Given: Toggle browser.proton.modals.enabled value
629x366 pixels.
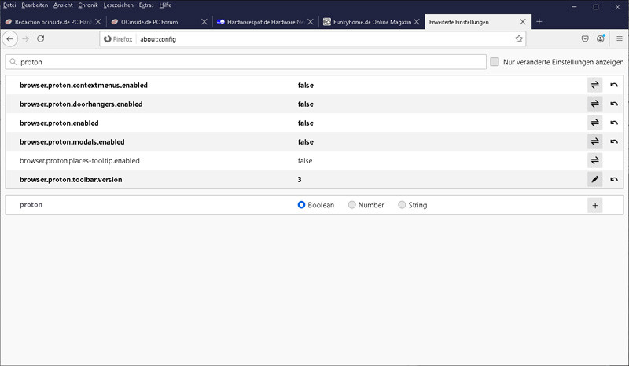Looking at the screenshot, I should [x=595, y=141].
